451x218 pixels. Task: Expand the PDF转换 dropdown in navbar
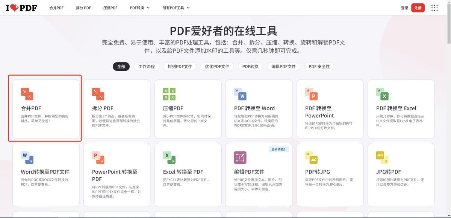coord(139,8)
